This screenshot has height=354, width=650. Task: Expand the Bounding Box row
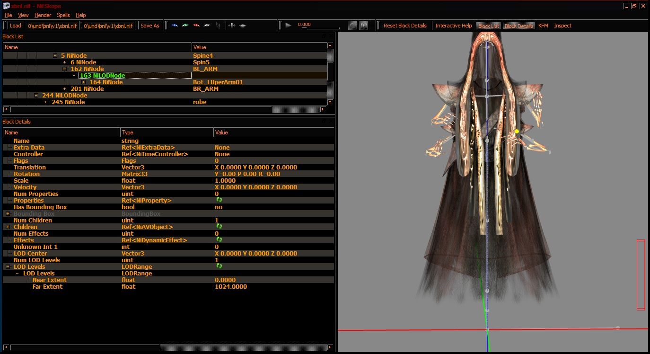click(x=8, y=213)
